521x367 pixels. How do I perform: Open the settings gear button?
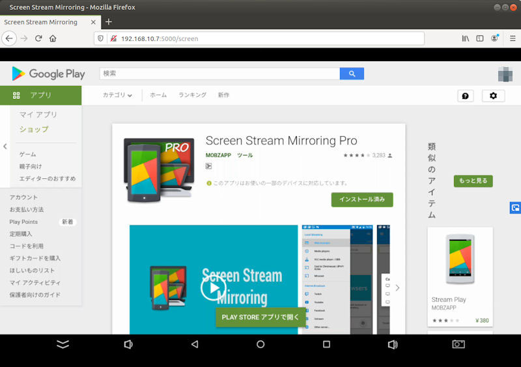494,96
